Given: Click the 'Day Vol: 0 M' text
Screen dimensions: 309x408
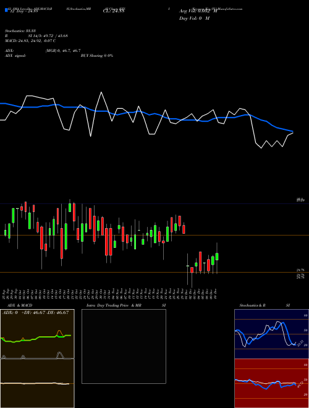Looking at the screenshot, I should coord(194,18).
